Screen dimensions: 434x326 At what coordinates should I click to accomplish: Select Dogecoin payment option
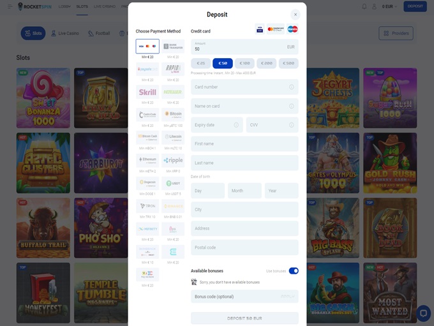147,182
